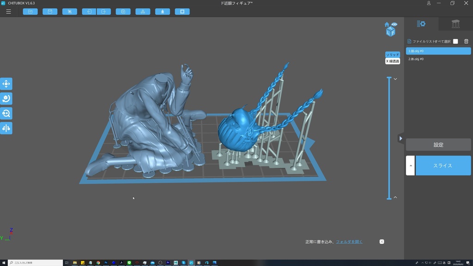
Task: Select 2.体.obj #0 in file list
Action: click(438, 59)
